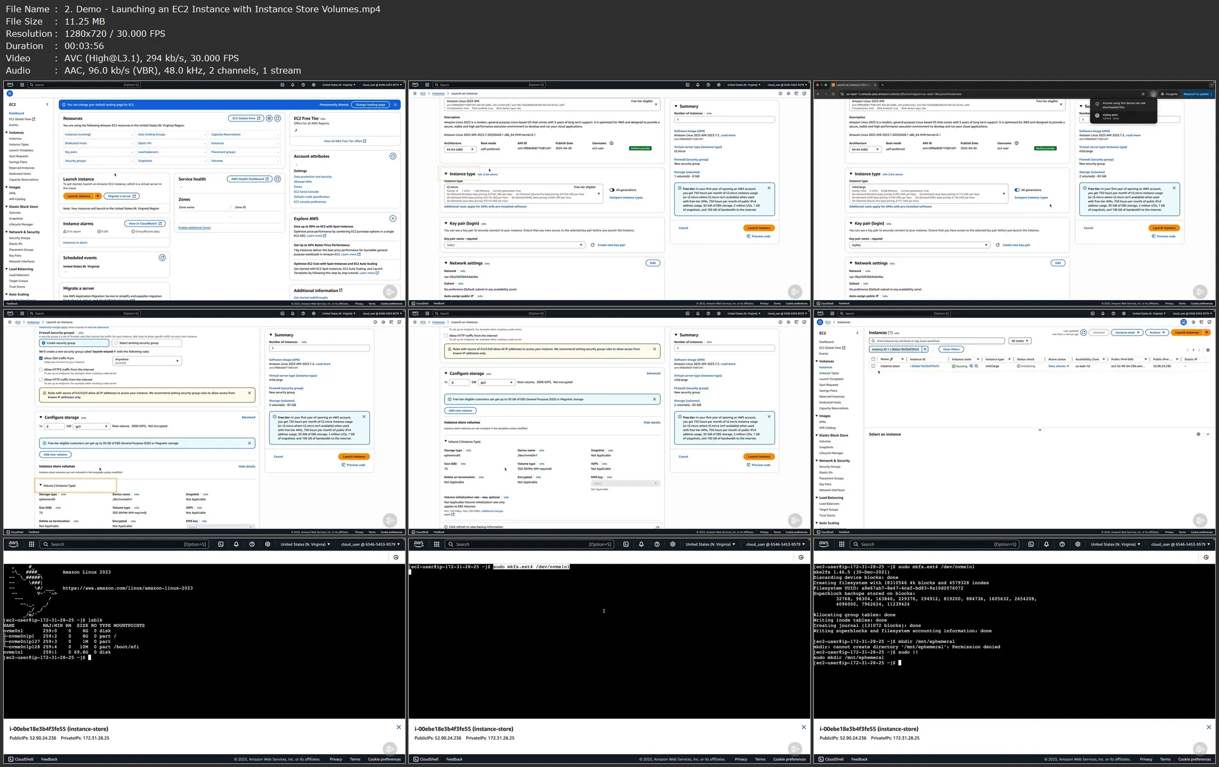Click the plus icon after View alarms
The height and width of the screenshot is (767, 1219).
pyautogui.click(x=1068, y=366)
